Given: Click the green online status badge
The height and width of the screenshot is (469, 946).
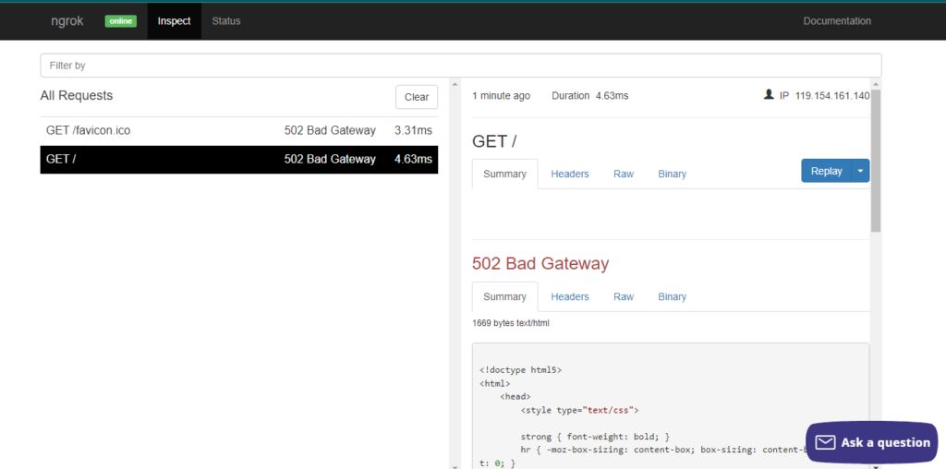Looking at the screenshot, I should click(x=121, y=21).
